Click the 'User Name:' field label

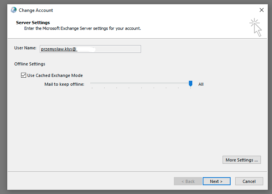[25, 48]
